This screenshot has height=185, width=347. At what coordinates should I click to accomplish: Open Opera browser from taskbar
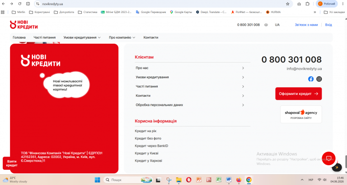188,180
